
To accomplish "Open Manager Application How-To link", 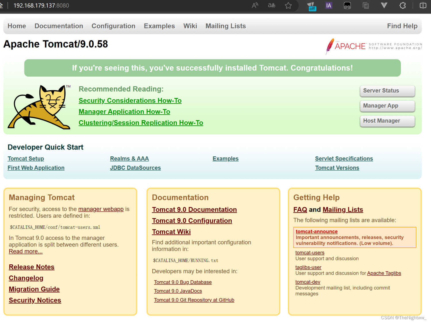I will coord(124,112).
